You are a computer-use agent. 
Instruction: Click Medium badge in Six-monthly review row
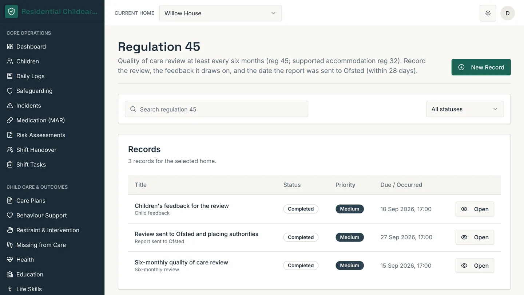(x=350, y=265)
